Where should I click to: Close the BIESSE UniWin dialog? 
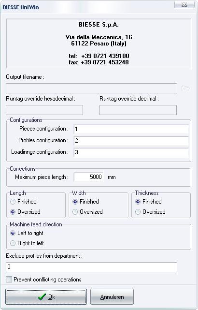point(184,4)
